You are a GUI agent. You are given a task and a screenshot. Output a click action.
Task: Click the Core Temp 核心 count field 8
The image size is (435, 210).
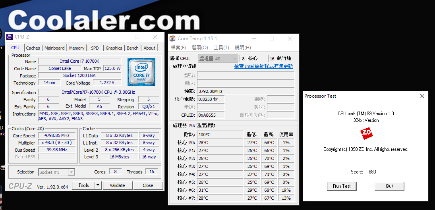pos(243,58)
